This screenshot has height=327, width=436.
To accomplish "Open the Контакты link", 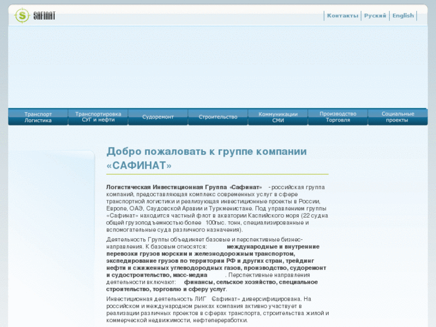I will [342, 16].
